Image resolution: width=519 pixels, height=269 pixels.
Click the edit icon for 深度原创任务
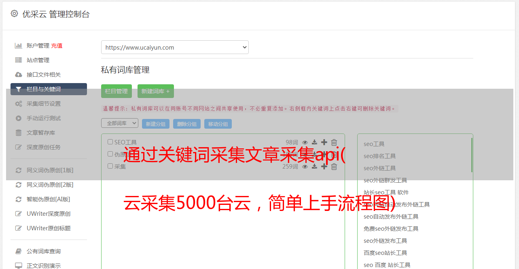tap(18, 147)
